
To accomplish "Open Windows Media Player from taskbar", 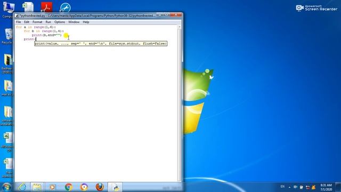I will 52,187.
